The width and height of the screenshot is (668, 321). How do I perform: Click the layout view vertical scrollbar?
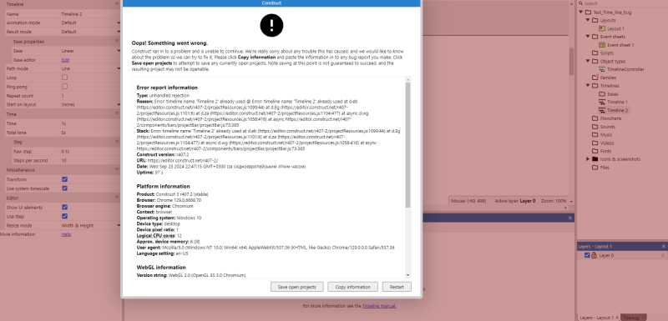click(571, 62)
